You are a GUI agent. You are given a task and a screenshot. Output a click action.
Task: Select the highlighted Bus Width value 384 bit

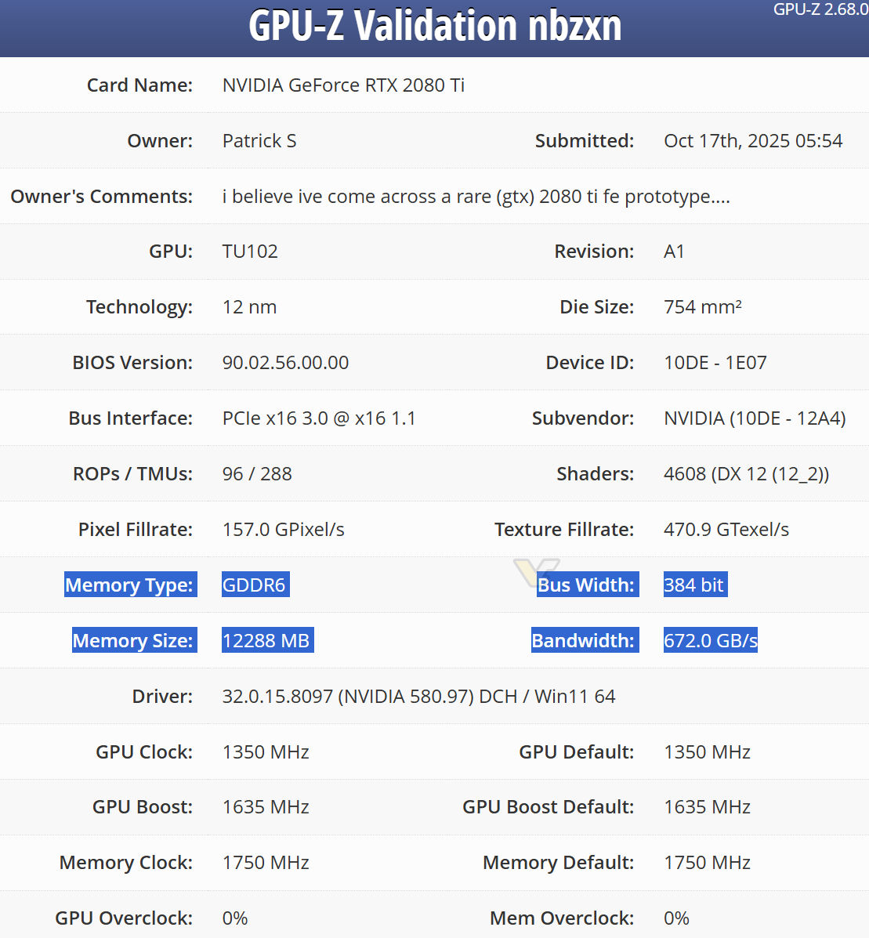click(694, 584)
